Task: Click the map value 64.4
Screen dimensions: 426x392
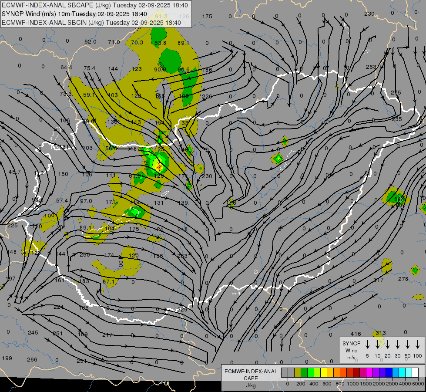Action: (x=66, y=67)
